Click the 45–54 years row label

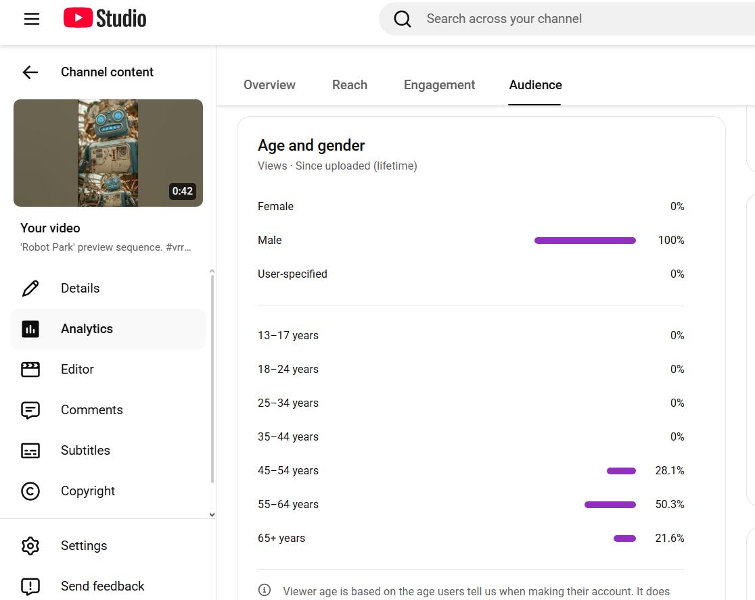pyautogui.click(x=288, y=471)
